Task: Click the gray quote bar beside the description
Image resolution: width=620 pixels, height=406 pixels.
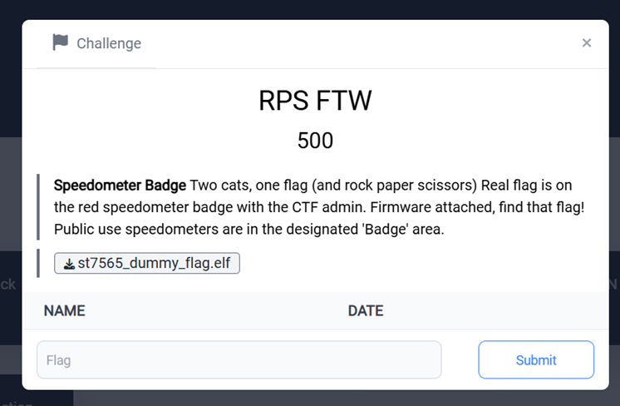Action: pos(38,207)
